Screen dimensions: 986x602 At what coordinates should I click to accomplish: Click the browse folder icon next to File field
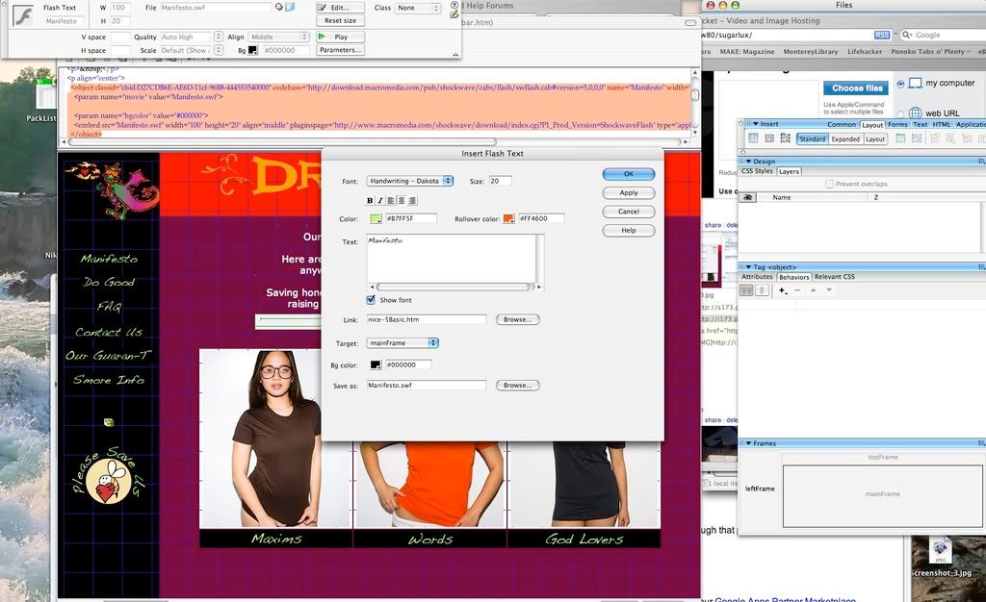click(290, 7)
